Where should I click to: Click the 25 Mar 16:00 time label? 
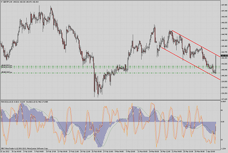click(x=188, y=152)
